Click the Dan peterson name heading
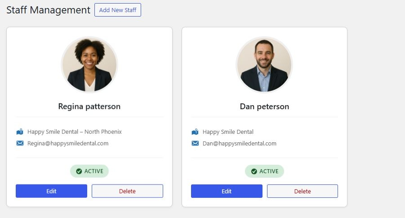 (x=264, y=107)
